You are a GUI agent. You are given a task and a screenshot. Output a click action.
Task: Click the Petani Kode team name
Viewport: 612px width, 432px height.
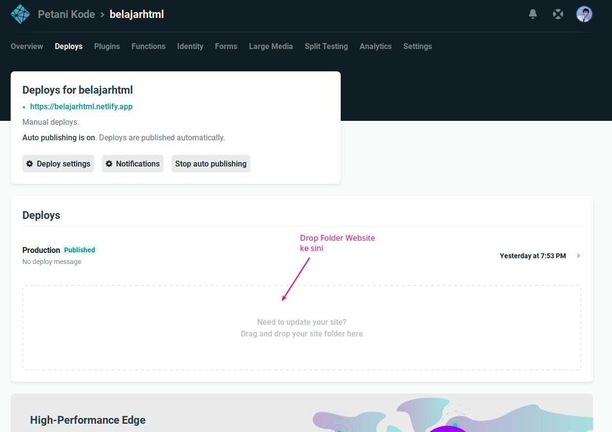click(66, 14)
